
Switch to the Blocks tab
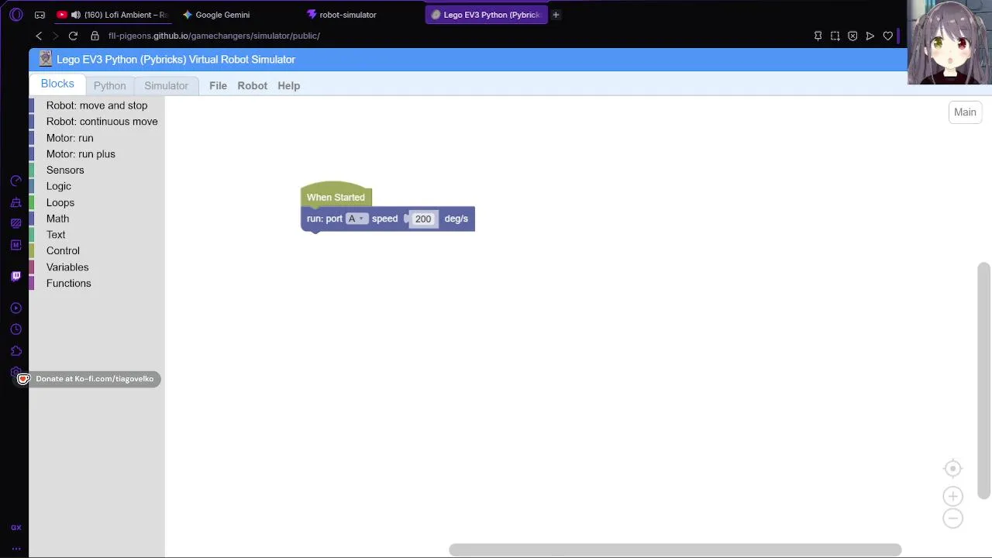tap(57, 84)
